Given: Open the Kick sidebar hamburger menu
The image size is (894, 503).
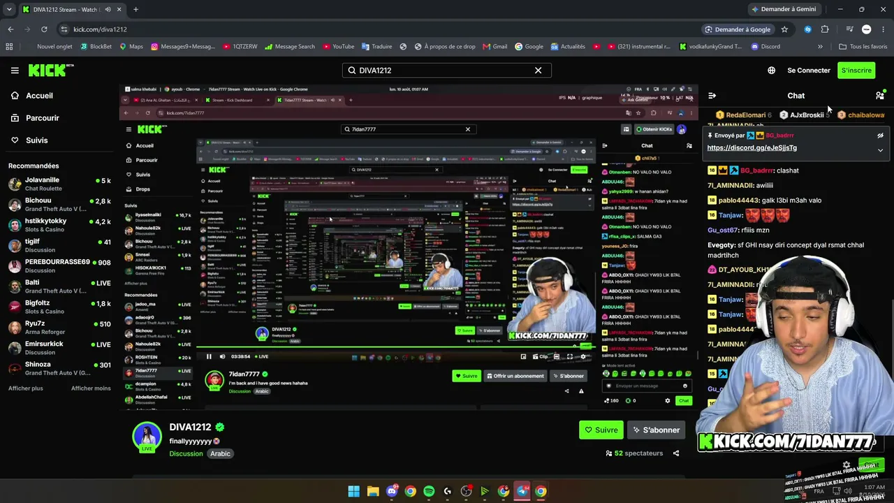Looking at the screenshot, I should point(15,70).
